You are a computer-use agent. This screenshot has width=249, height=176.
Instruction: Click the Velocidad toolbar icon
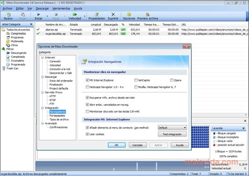[x=75, y=14]
